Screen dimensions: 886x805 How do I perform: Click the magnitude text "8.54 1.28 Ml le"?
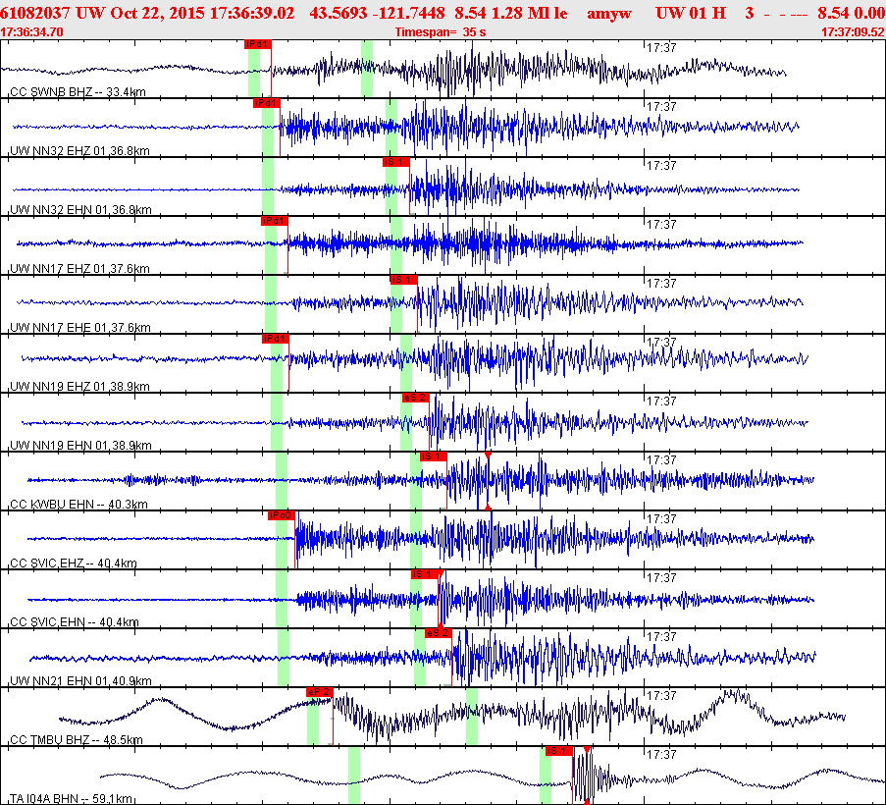pyautogui.click(x=511, y=13)
